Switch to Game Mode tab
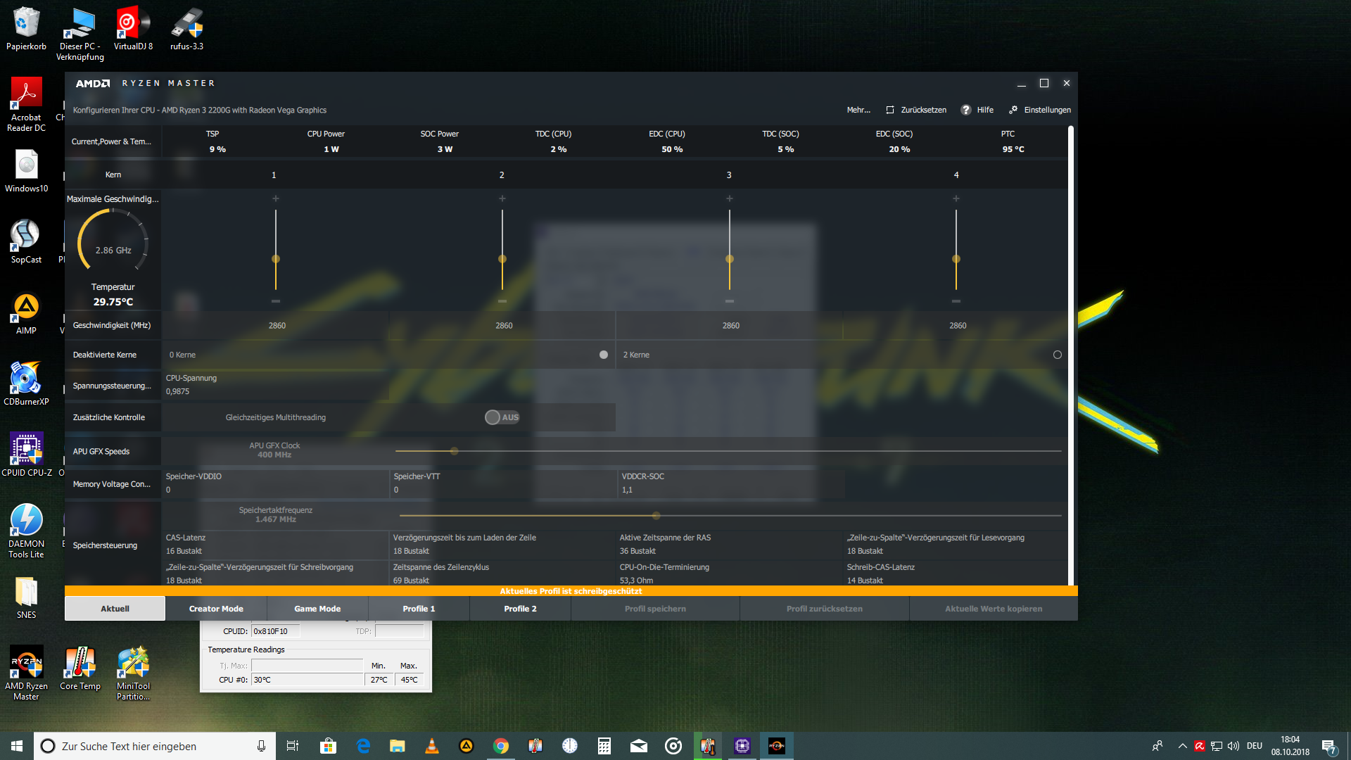This screenshot has width=1351, height=760. point(317,609)
